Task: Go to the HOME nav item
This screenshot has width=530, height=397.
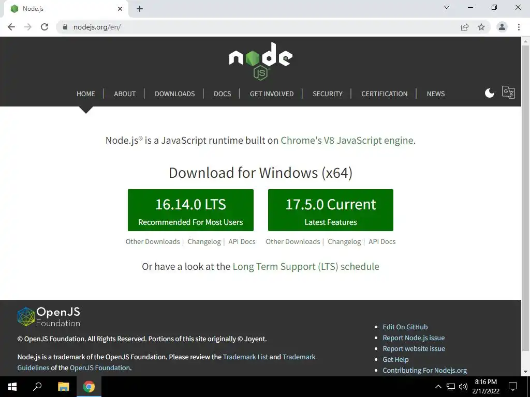Action: coord(86,94)
